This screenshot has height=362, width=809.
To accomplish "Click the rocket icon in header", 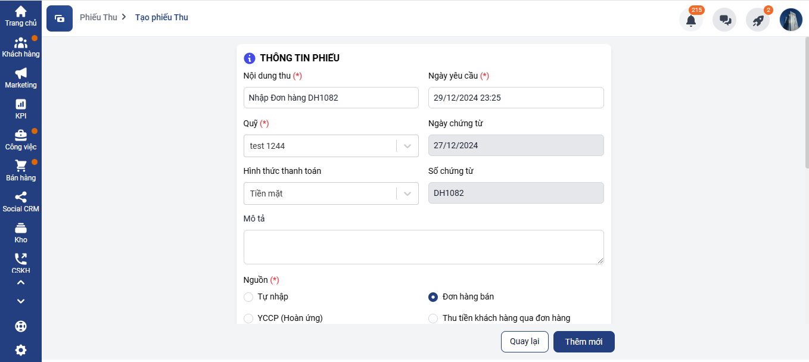I will pos(758,20).
